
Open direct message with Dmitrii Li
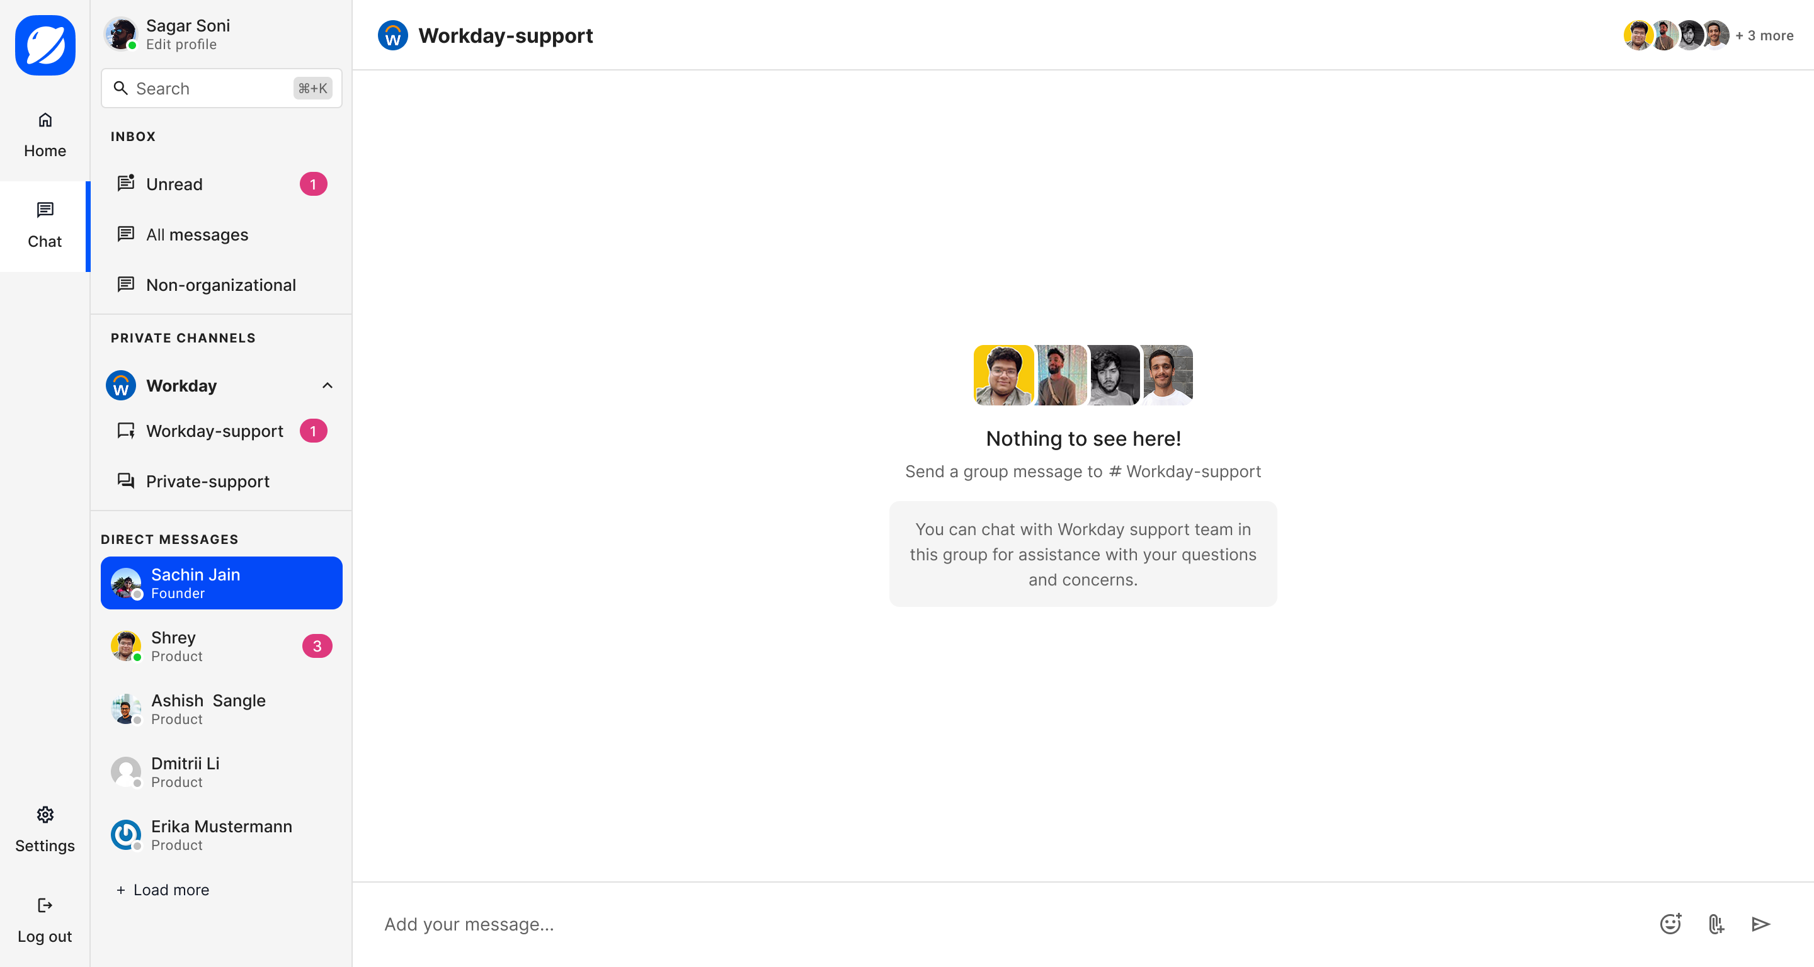[x=221, y=771]
